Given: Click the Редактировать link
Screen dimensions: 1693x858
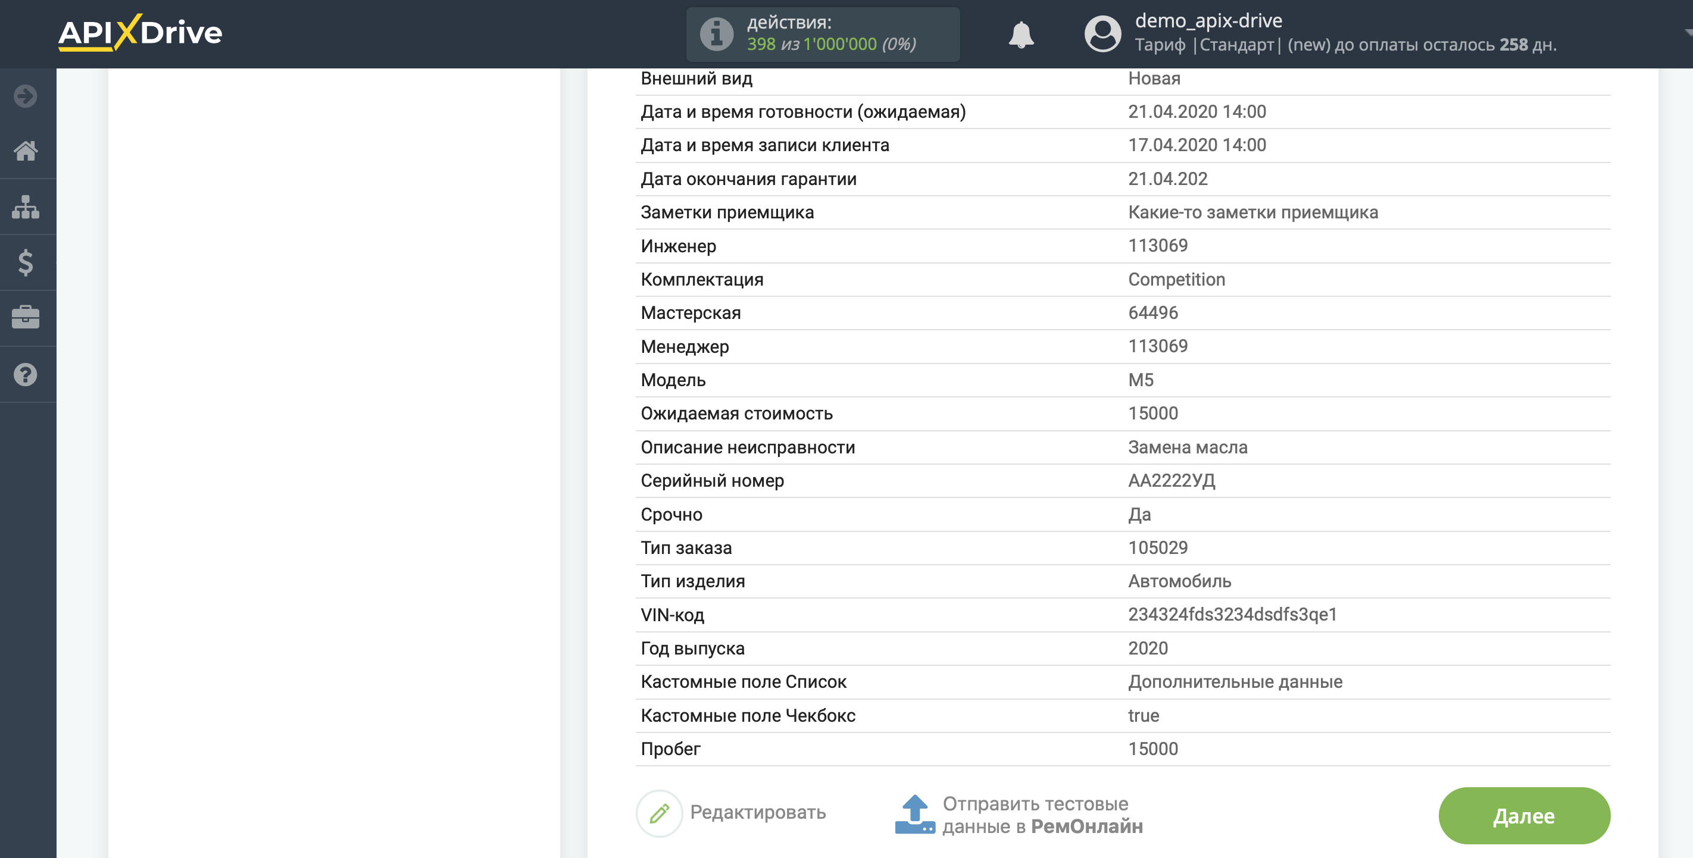Looking at the screenshot, I should (758, 813).
